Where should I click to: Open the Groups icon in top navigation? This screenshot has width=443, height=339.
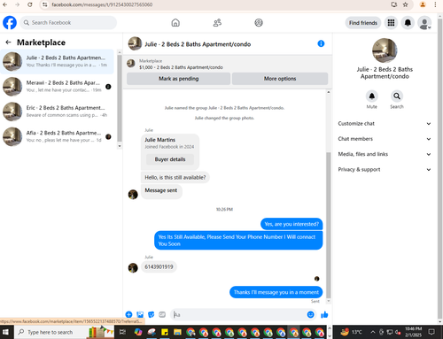(x=259, y=23)
